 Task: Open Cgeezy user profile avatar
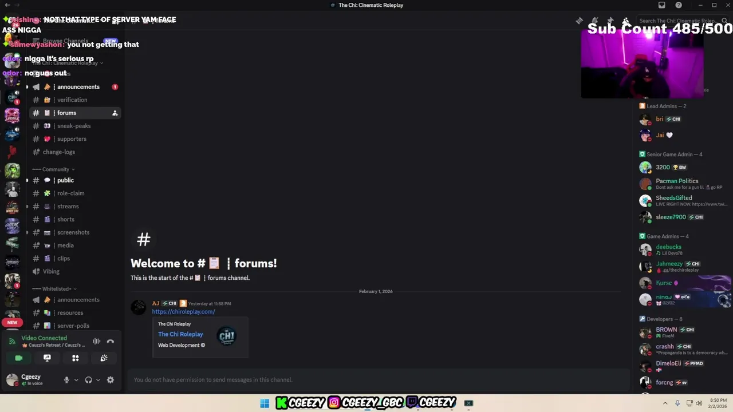[12, 379]
